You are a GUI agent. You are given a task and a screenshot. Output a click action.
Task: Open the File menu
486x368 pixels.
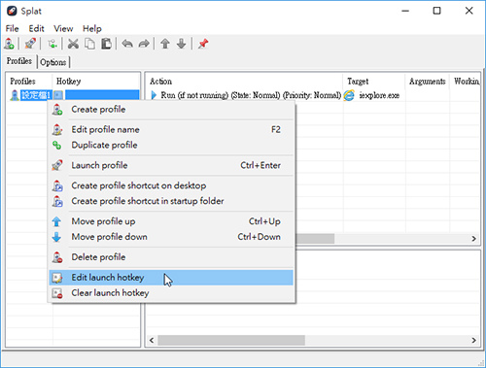pos(12,28)
